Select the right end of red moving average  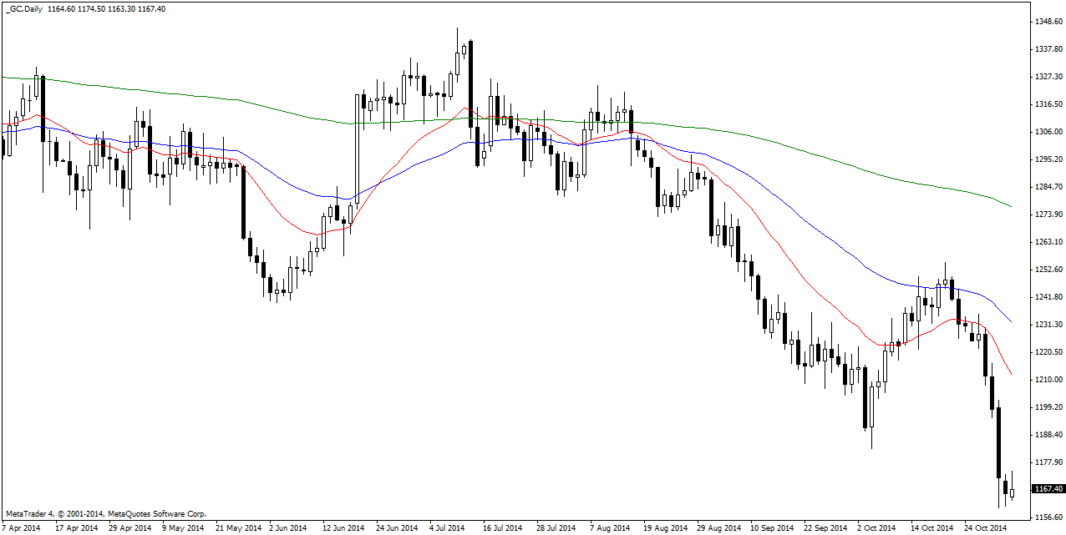tap(1011, 374)
